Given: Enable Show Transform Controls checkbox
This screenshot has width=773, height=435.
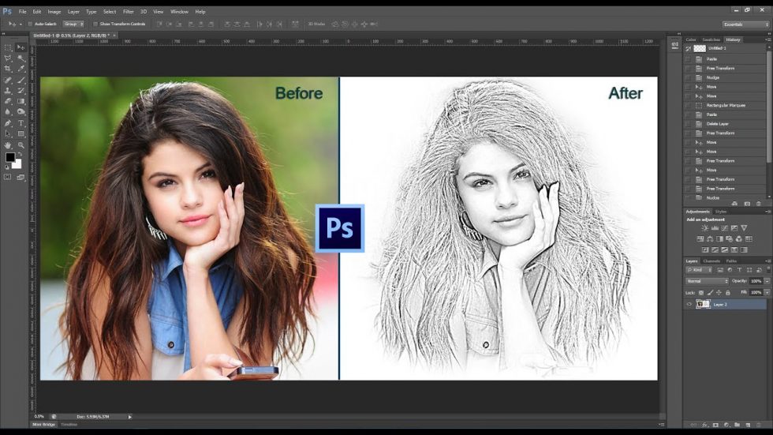Looking at the screenshot, I should 94,24.
